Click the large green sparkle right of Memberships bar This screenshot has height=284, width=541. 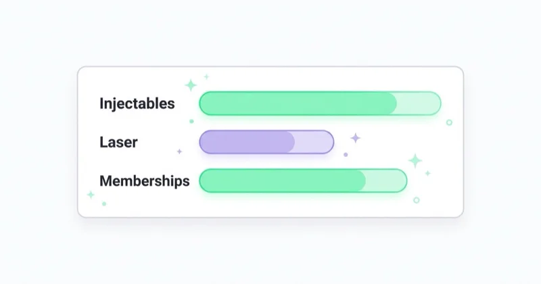(415, 161)
